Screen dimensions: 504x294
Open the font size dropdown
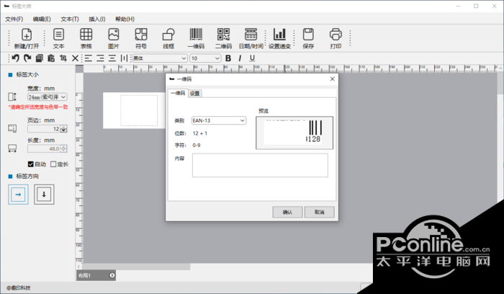point(205,58)
